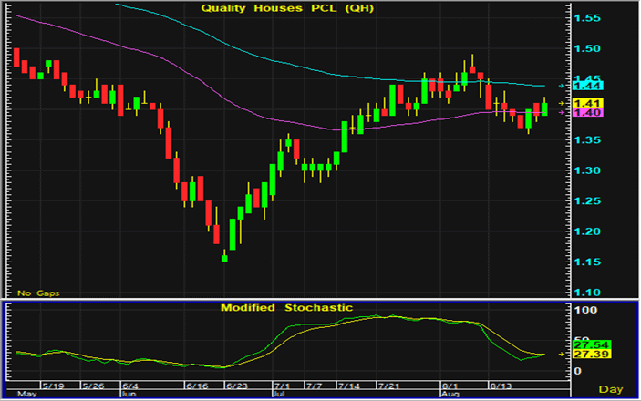Click the lowest green candle near 1.15
Image resolution: width=641 pixels, height=401 pixels.
tap(224, 258)
